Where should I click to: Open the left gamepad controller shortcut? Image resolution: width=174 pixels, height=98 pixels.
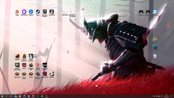tap(141, 12)
